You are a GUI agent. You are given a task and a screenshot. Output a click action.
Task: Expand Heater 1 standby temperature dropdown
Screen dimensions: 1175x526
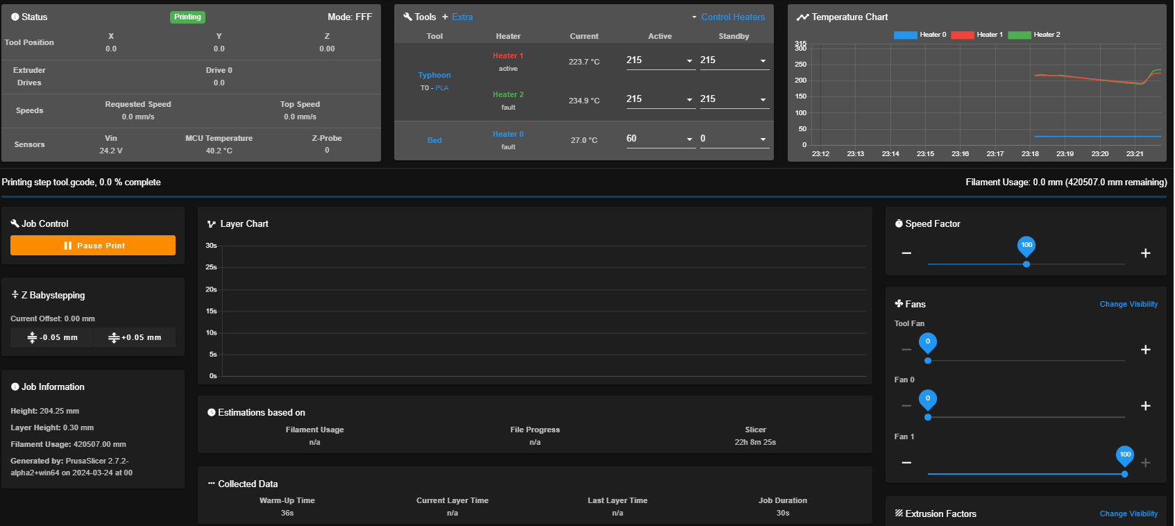(x=763, y=61)
